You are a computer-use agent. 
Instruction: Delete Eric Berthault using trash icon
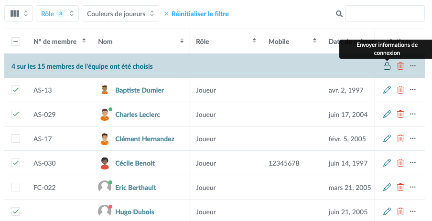pyautogui.click(x=400, y=187)
